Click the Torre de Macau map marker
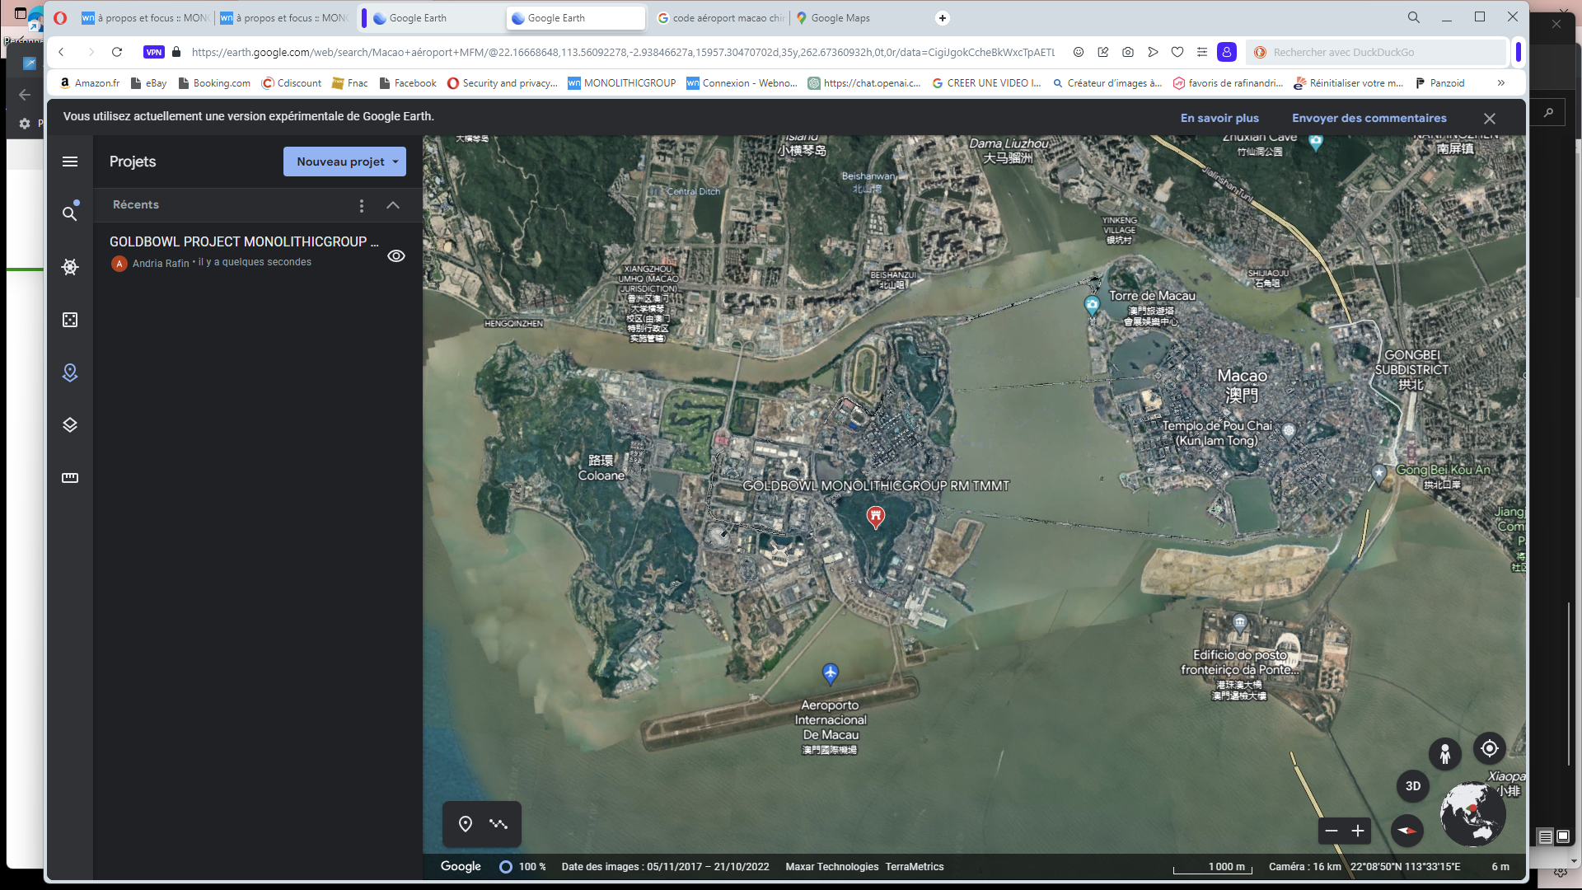 coord(1093,306)
